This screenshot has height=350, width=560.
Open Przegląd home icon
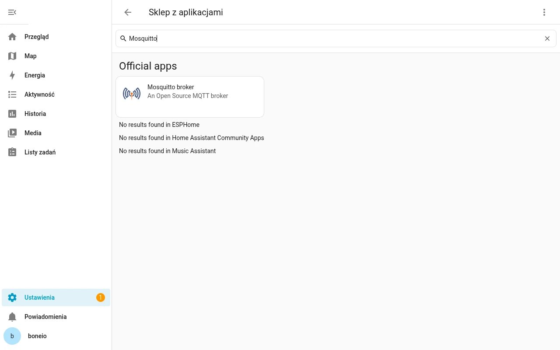[x=12, y=37]
